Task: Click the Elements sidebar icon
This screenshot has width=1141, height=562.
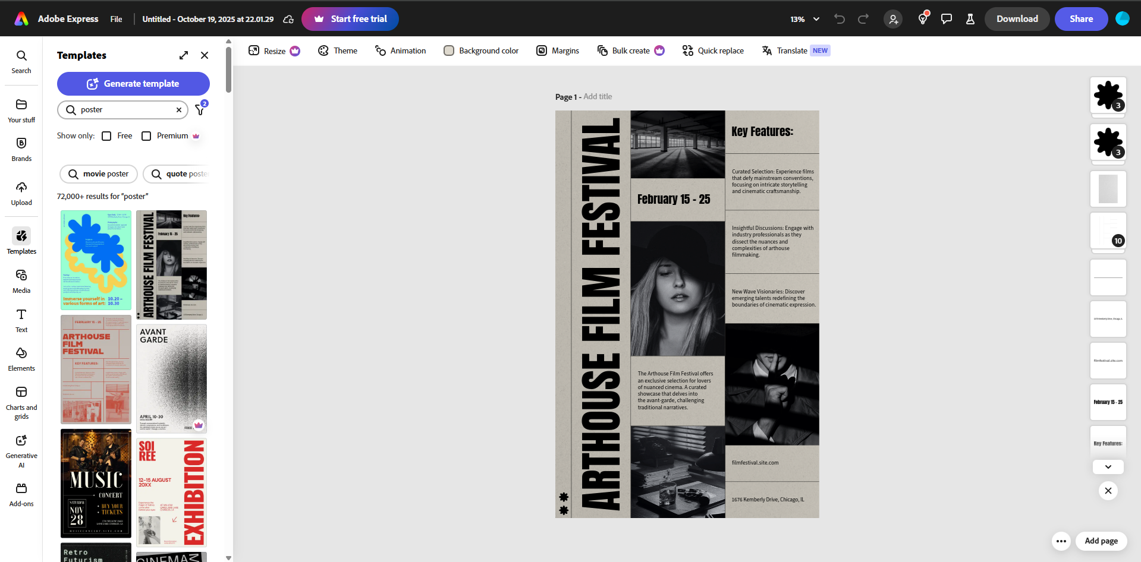Action: 21,358
